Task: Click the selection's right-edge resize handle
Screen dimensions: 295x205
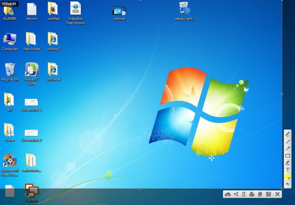Action: tap(282, 94)
